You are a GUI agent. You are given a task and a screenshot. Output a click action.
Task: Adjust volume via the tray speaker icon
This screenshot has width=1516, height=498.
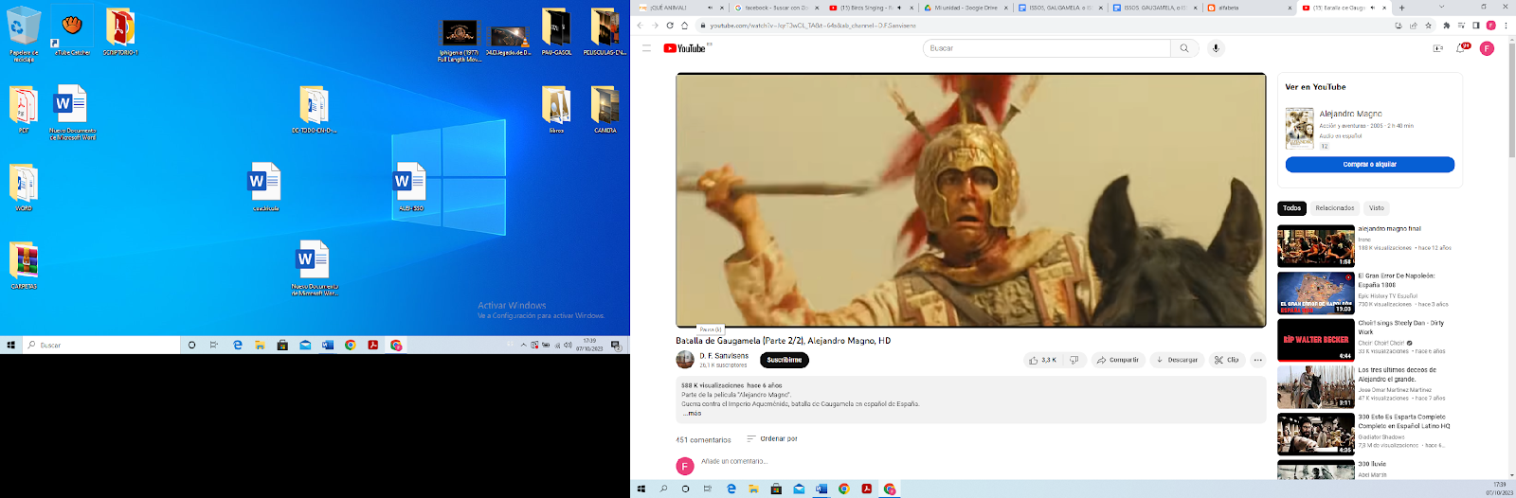click(x=568, y=346)
